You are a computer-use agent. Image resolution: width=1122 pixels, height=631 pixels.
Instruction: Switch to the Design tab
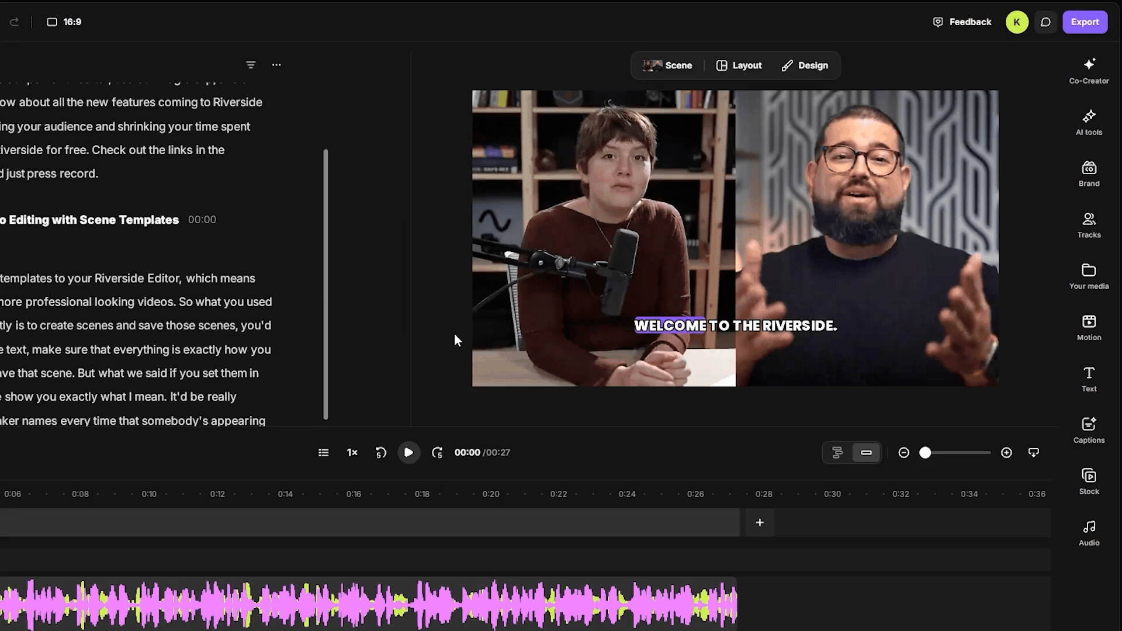point(805,65)
